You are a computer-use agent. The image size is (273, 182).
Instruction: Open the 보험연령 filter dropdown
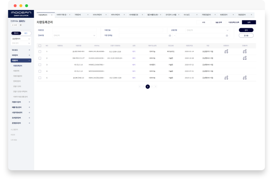tap(208, 30)
